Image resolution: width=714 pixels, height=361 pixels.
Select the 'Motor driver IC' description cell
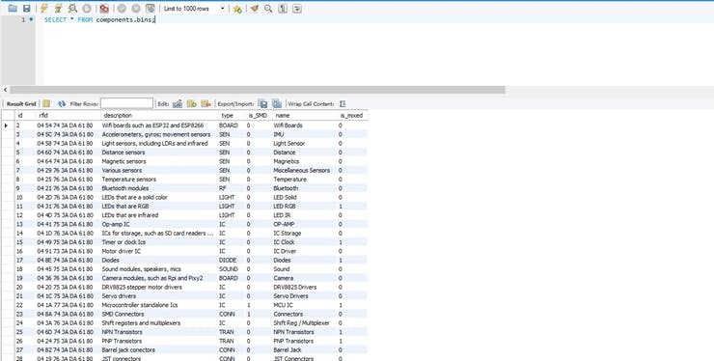[159, 251]
